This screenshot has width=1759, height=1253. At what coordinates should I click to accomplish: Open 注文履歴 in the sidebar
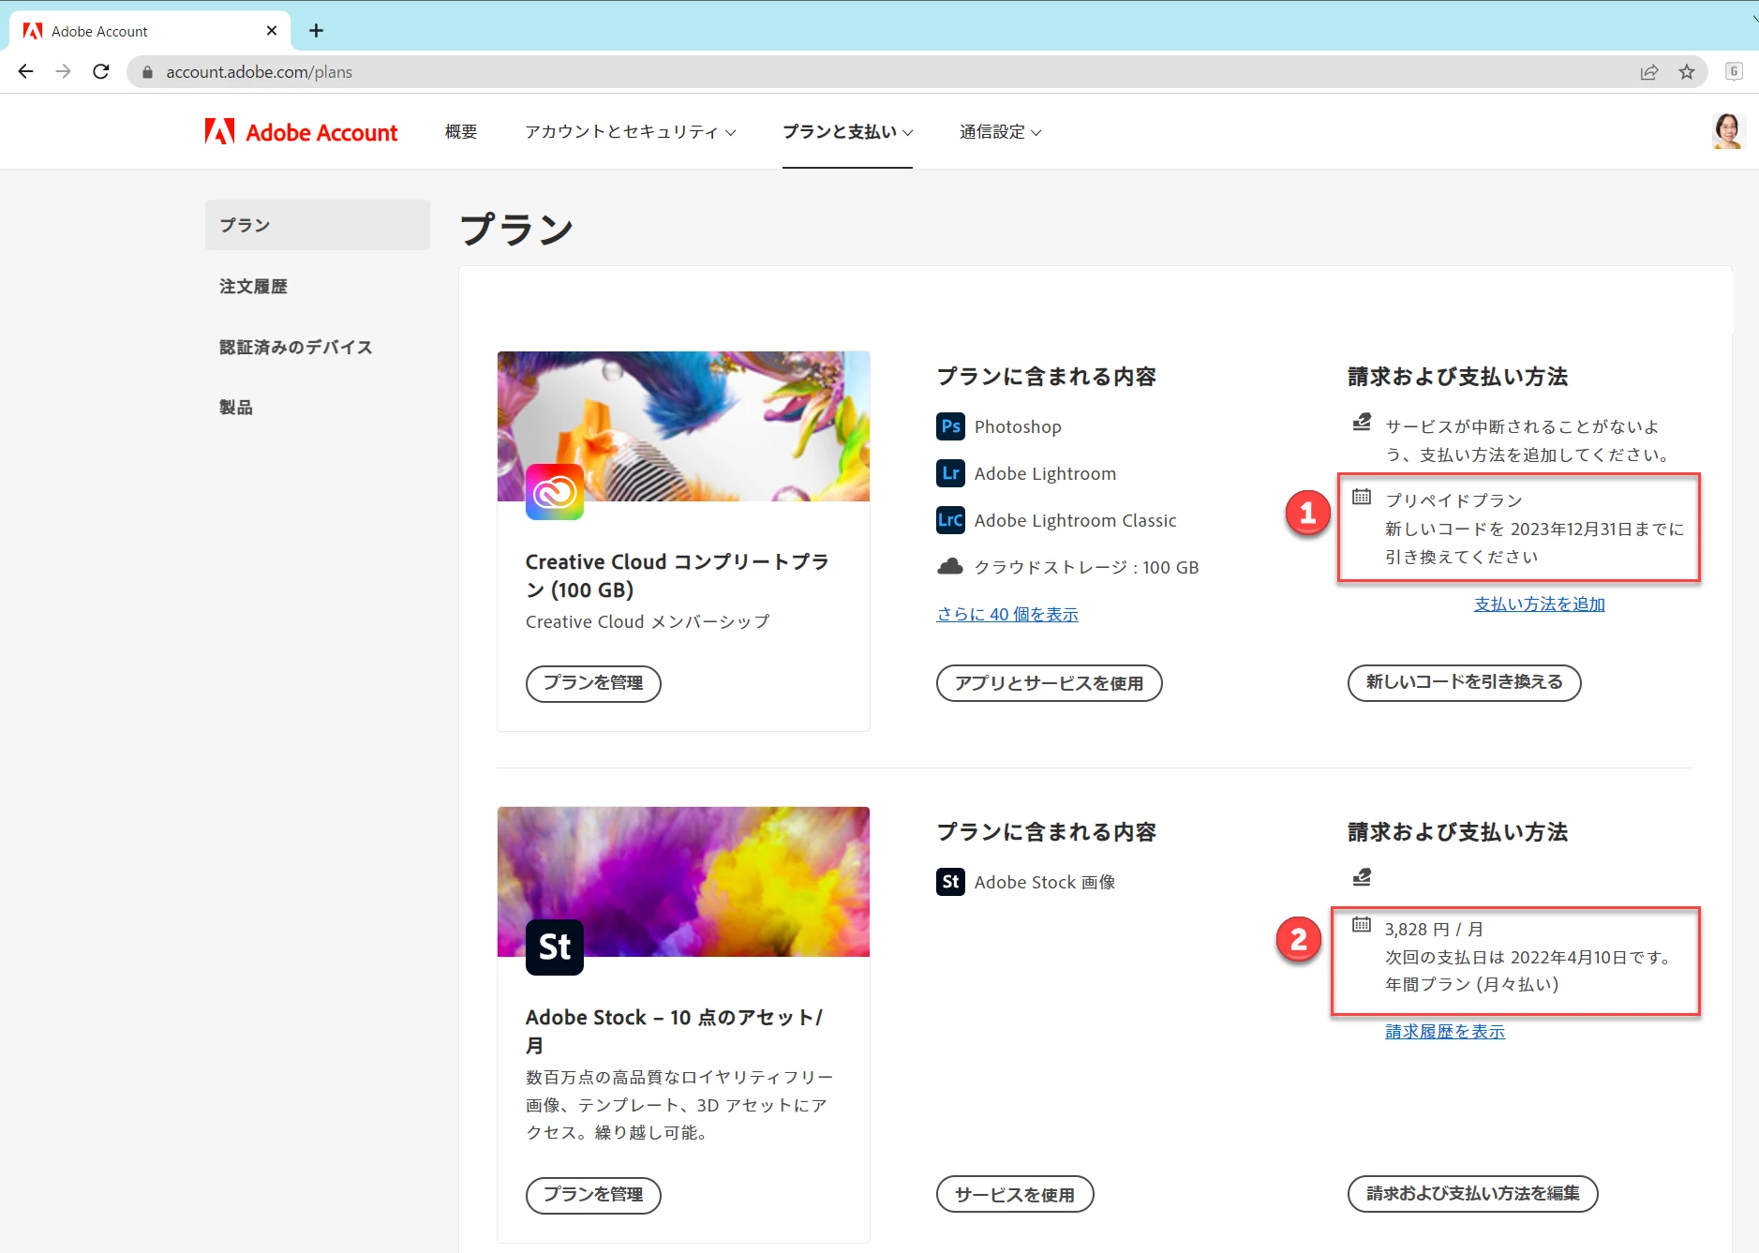(x=253, y=287)
